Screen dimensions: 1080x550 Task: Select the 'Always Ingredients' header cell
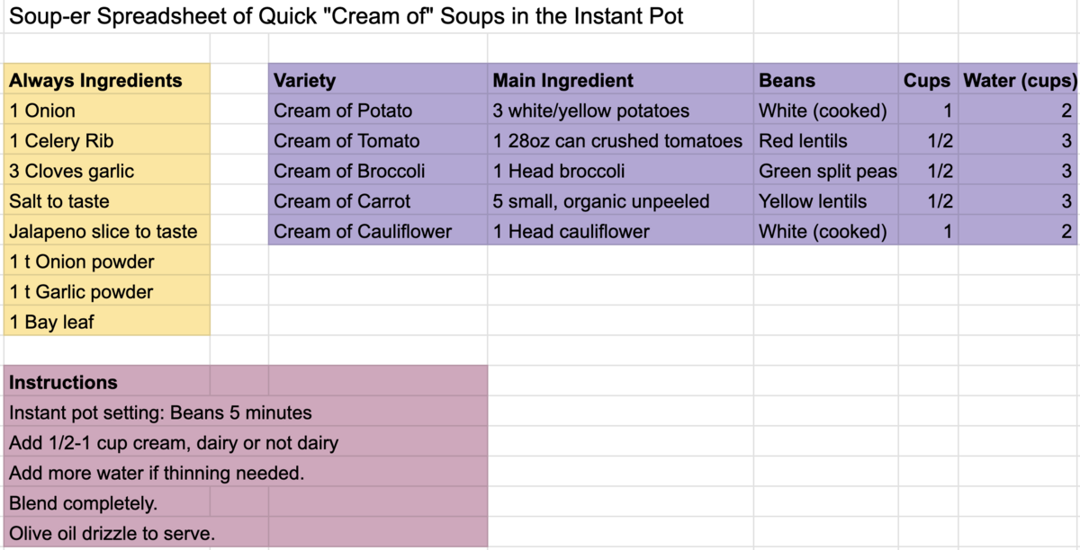(107, 80)
